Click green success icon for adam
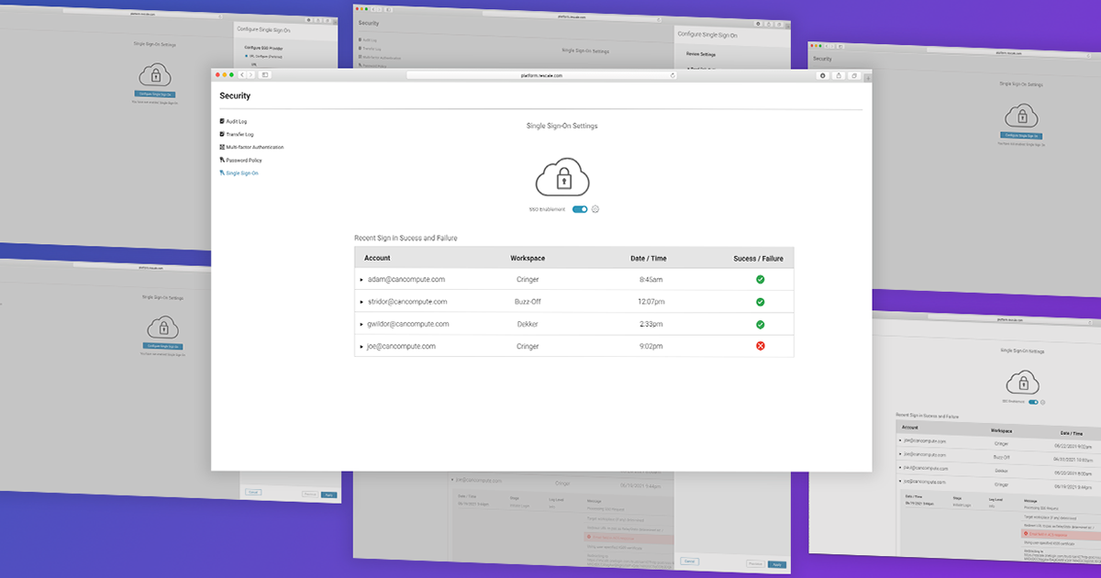Screen dimensions: 1101x578 coord(760,279)
